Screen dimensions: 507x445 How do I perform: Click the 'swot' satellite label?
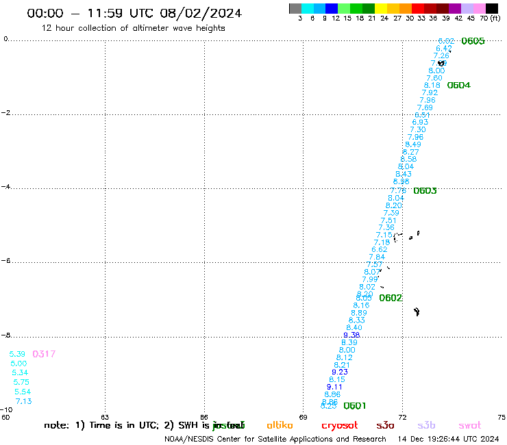pyautogui.click(x=470, y=426)
